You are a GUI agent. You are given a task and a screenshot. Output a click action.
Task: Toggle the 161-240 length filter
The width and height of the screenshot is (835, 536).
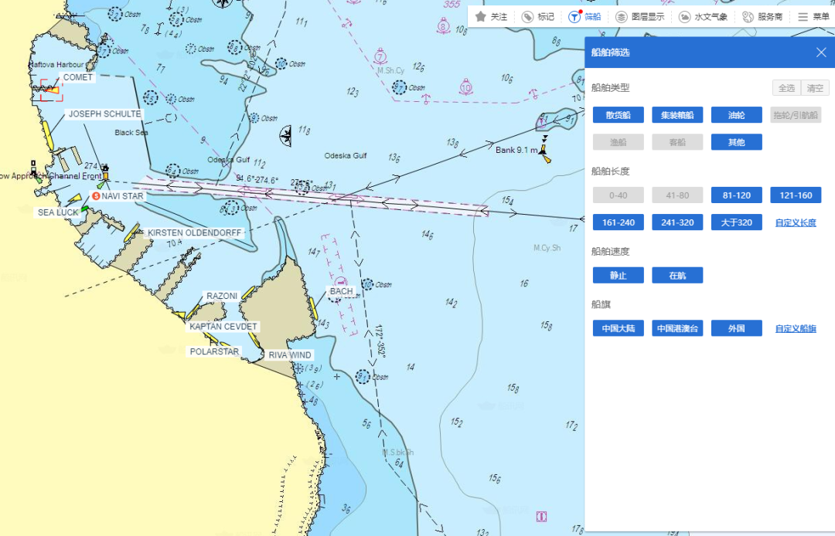pyautogui.click(x=618, y=222)
